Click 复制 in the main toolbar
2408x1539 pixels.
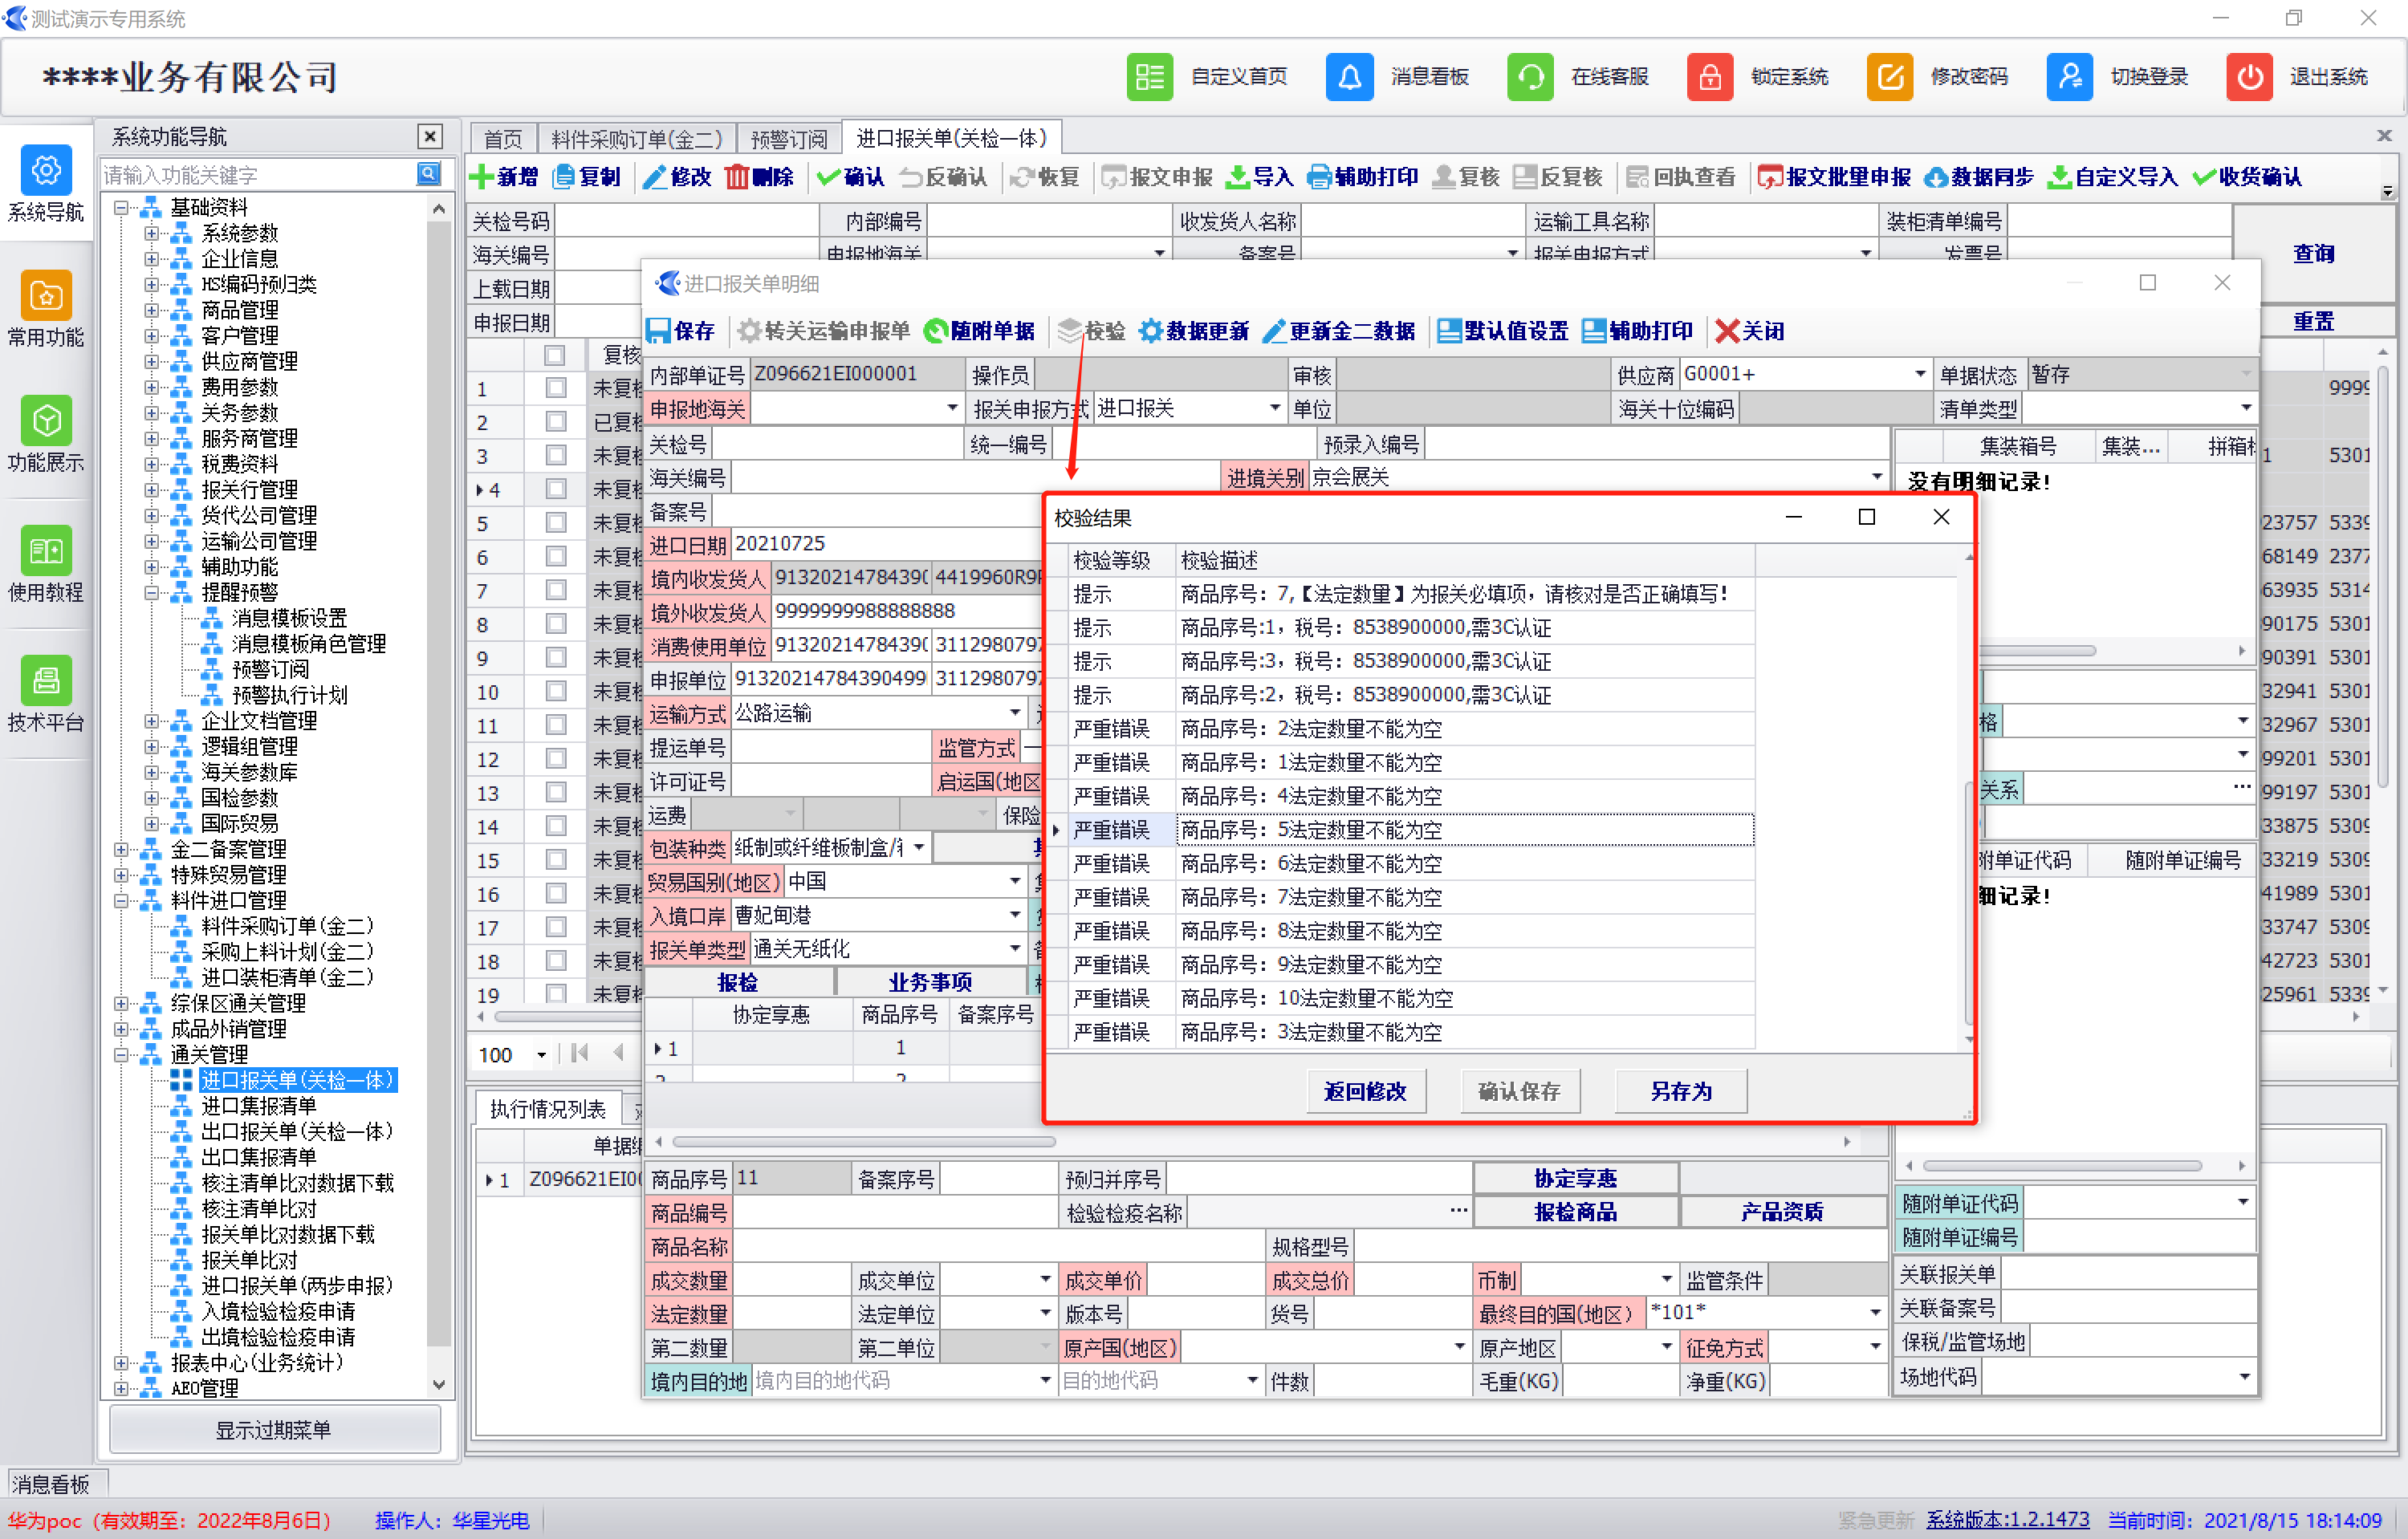587,177
